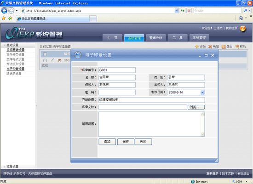
Task: Open the 系统管理 navigation tab
Action: (199, 38)
